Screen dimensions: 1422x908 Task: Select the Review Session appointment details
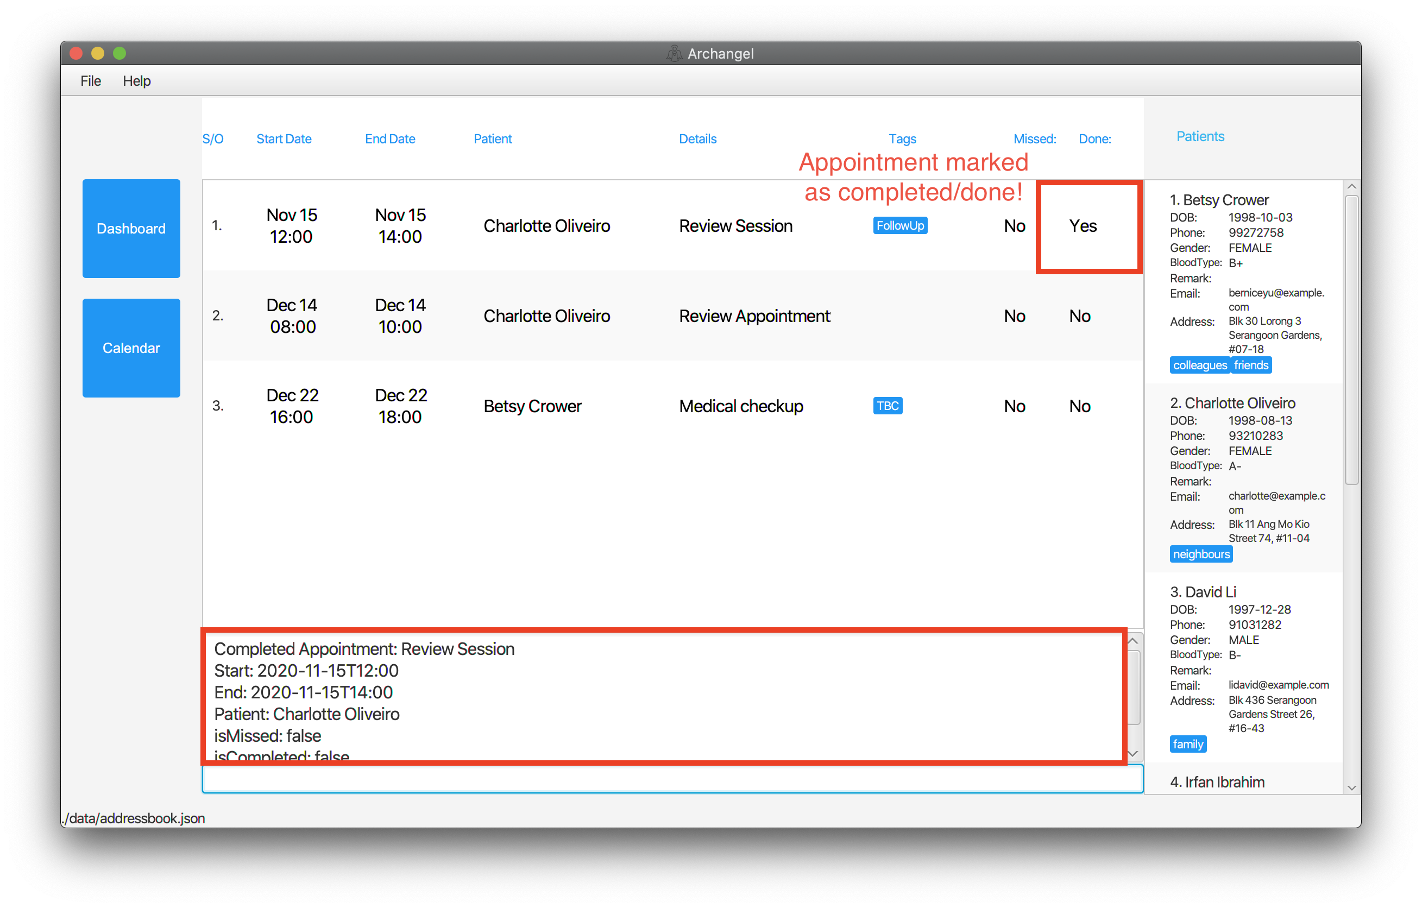click(735, 225)
